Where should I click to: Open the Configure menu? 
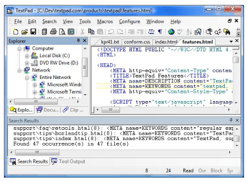(x=130, y=22)
